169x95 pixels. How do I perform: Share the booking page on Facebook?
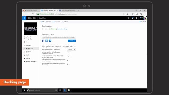(43, 41)
